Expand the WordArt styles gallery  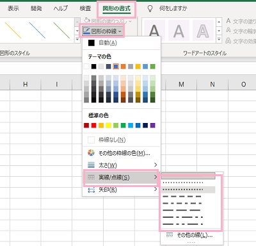(219, 39)
